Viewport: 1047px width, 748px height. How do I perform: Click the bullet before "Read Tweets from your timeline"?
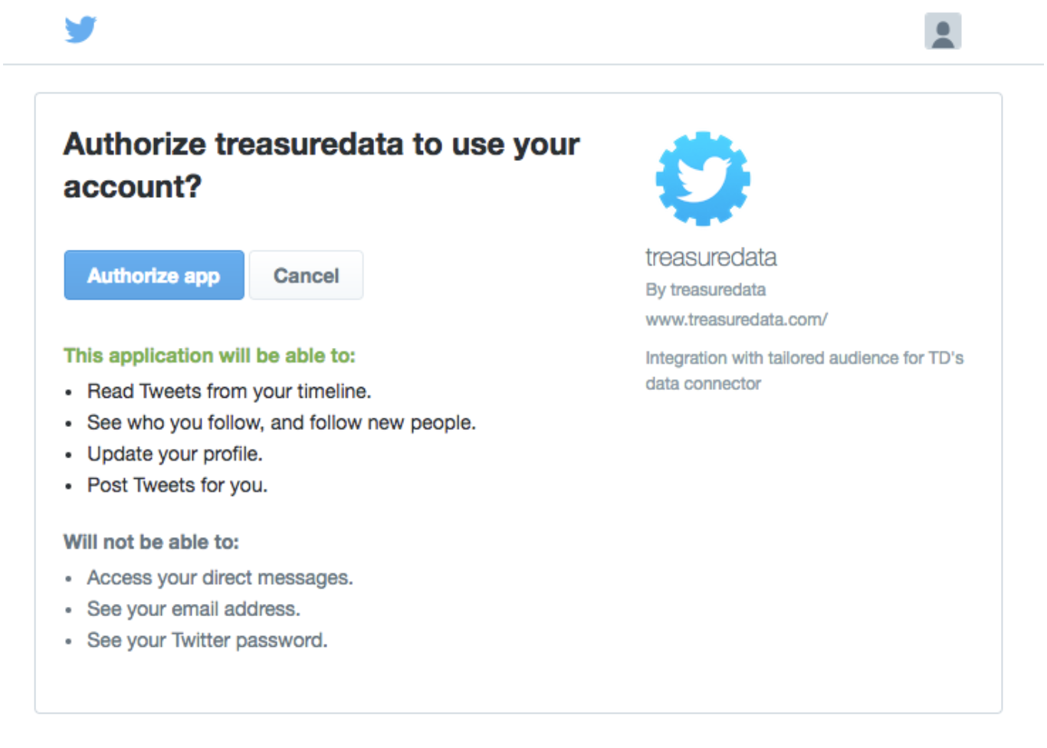(x=69, y=393)
